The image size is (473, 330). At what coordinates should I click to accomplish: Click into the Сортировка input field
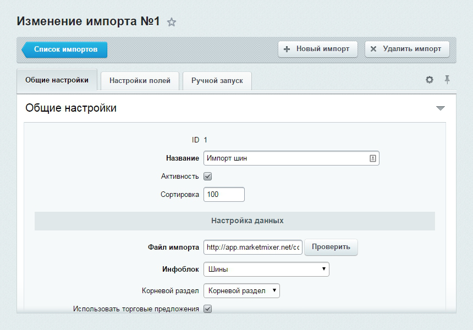pos(224,195)
